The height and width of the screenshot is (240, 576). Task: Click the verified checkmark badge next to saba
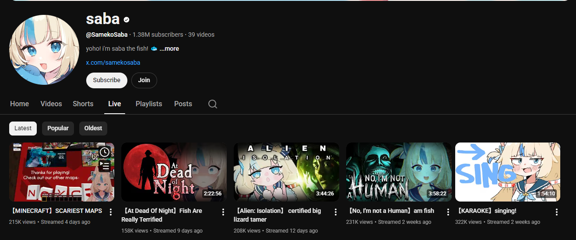126,20
